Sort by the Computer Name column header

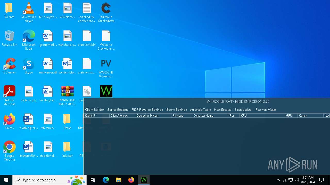point(210,116)
